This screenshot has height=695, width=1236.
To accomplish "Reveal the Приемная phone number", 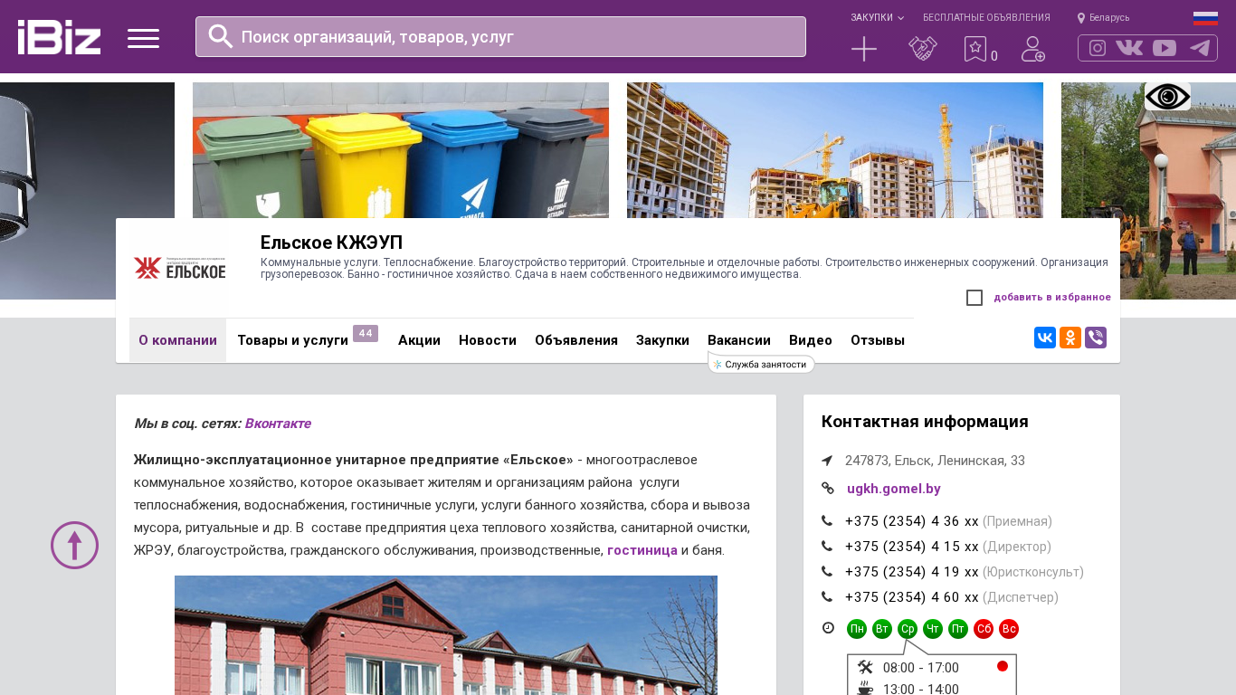I will [948, 521].
